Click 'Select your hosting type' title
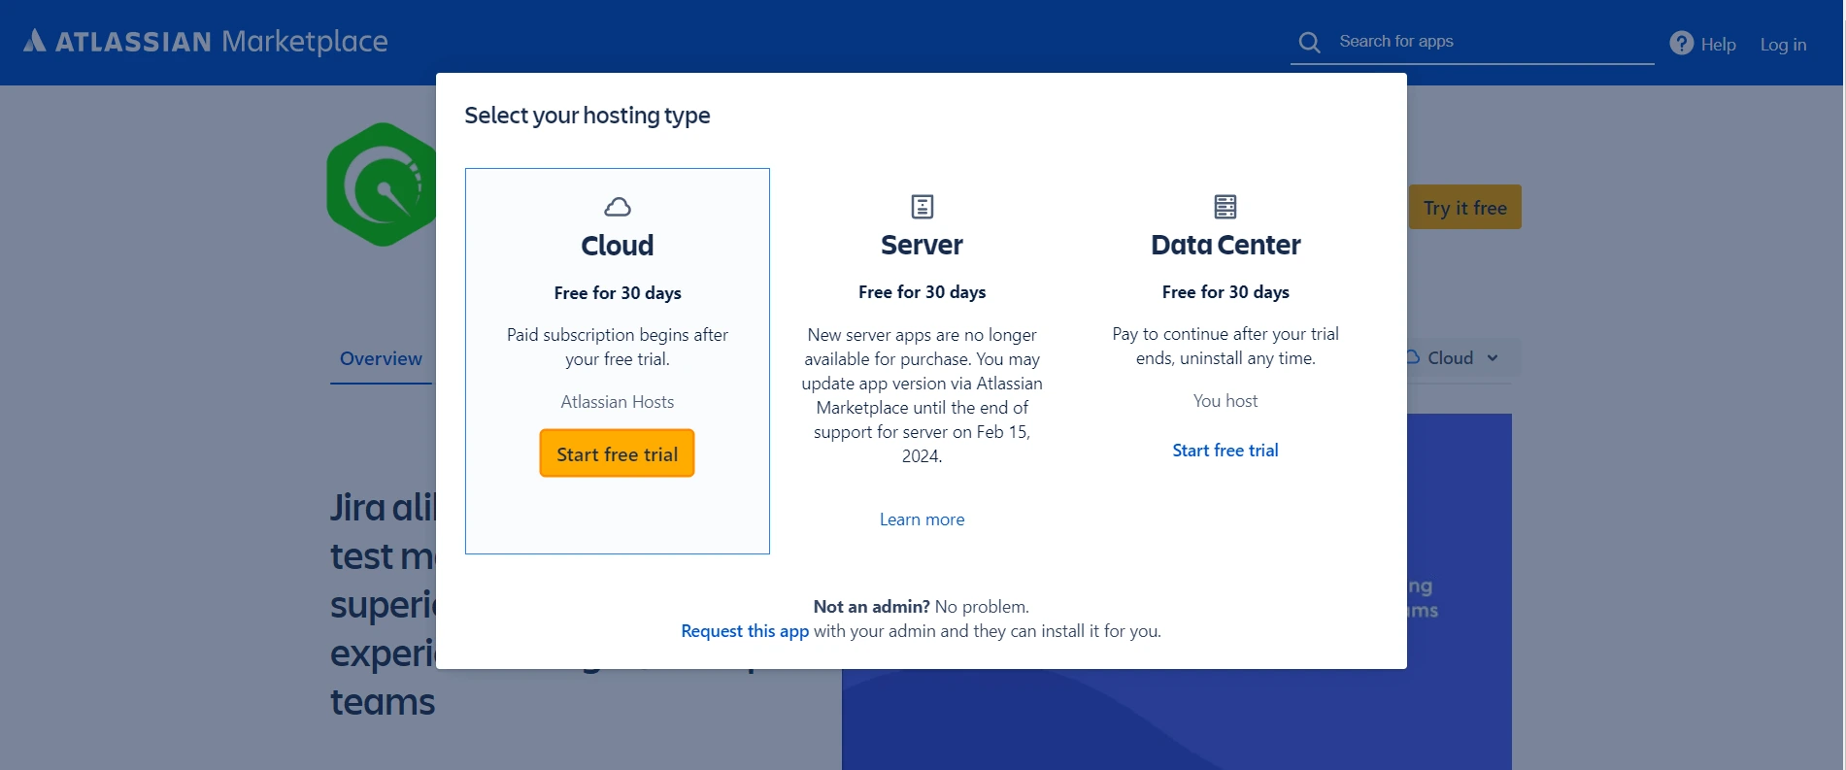The image size is (1846, 770). (587, 116)
